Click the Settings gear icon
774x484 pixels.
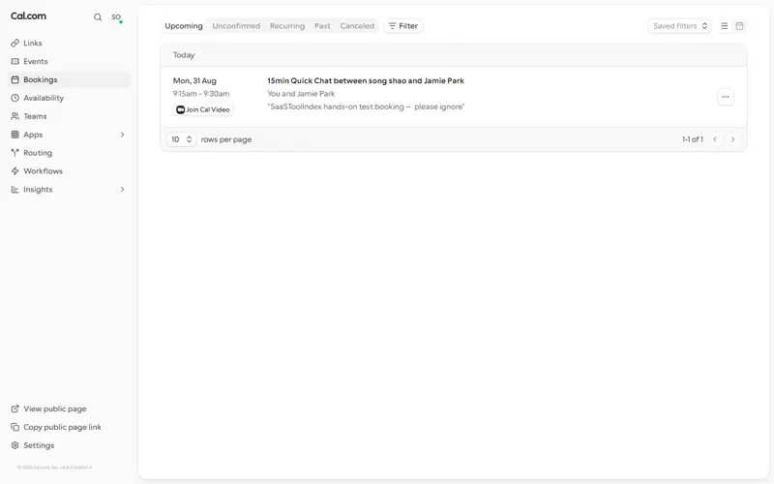15,445
